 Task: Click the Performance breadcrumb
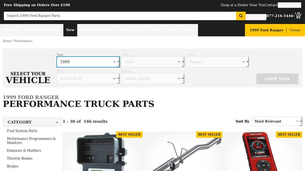[23, 41]
